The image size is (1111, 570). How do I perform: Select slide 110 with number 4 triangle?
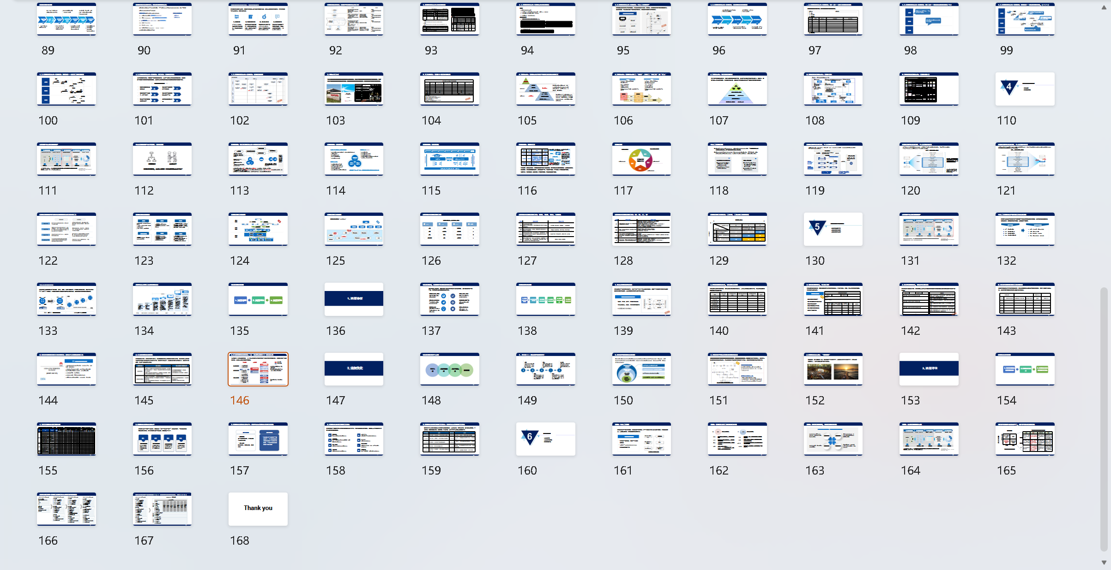[1024, 89]
